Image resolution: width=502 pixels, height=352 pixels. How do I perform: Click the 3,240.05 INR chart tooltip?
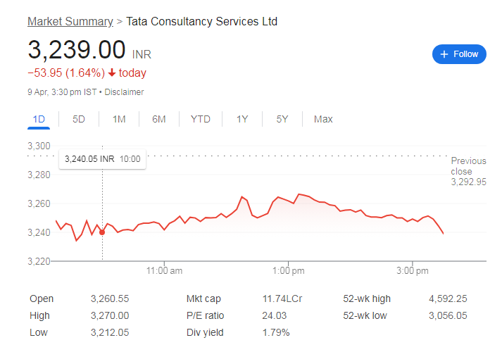click(x=102, y=159)
